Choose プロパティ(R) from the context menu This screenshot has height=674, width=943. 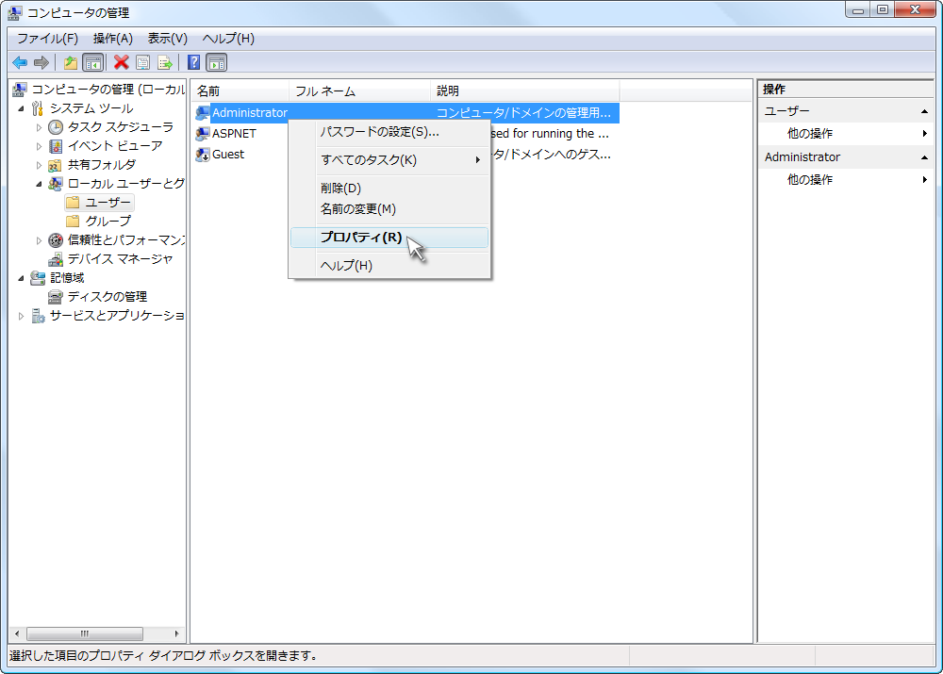pos(360,238)
